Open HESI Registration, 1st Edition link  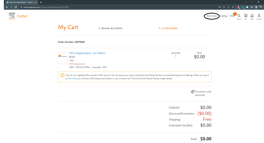click(x=87, y=53)
